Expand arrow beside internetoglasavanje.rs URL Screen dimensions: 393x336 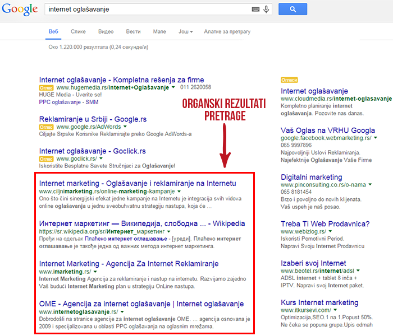tap(122, 312)
